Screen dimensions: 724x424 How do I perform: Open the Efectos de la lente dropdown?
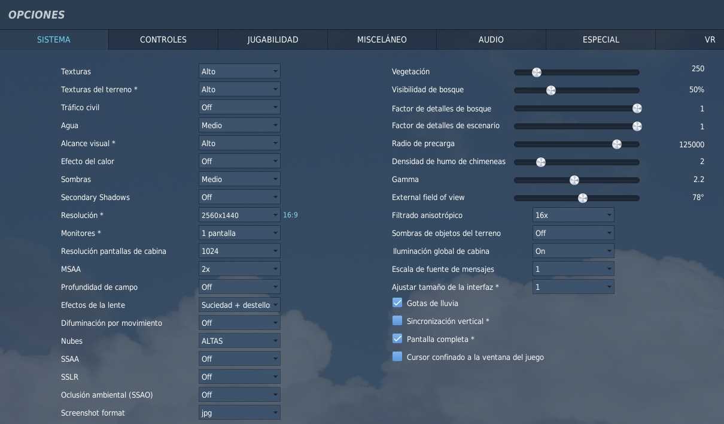pyautogui.click(x=239, y=305)
